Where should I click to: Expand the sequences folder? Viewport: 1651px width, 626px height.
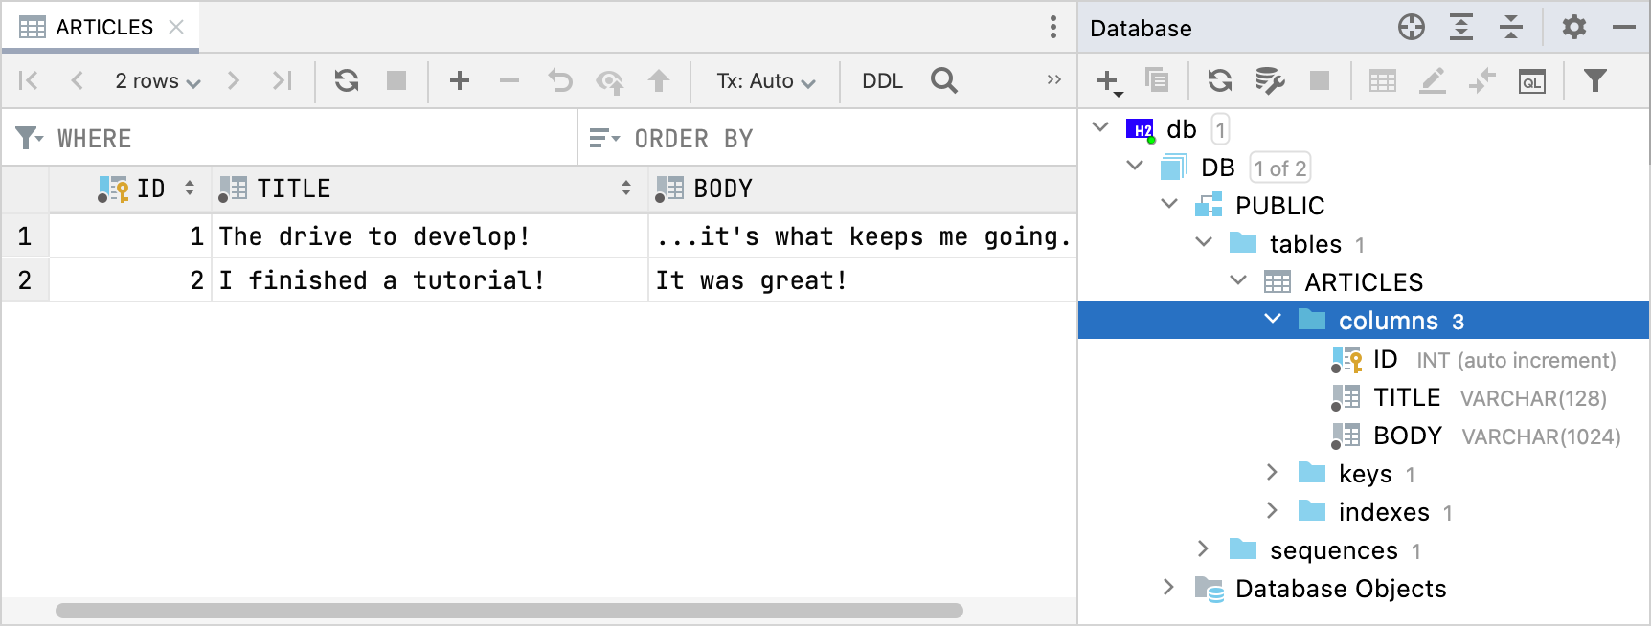tap(1203, 548)
